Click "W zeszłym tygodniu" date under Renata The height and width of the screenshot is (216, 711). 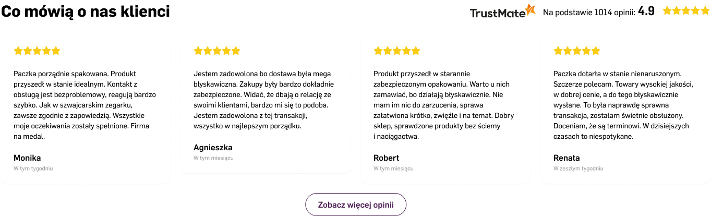(579, 169)
